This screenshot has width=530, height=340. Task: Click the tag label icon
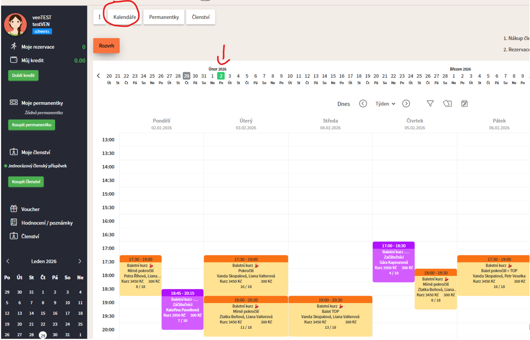pyautogui.click(x=447, y=104)
